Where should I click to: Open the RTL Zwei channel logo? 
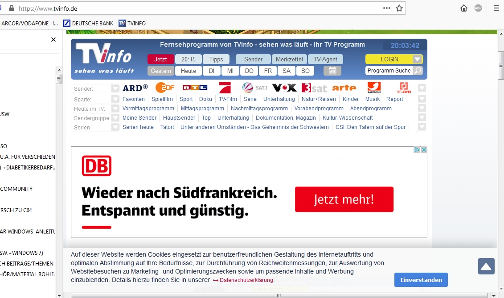pyautogui.click(x=404, y=87)
